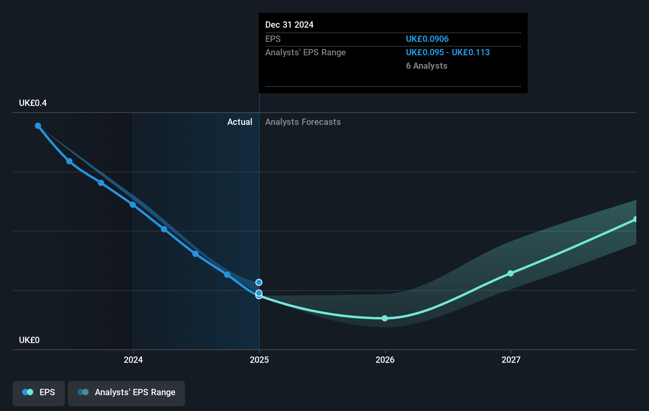Image resolution: width=649 pixels, height=411 pixels.
Task: Click the upper analyst range marker at 2025
Action: pyautogui.click(x=259, y=282)
